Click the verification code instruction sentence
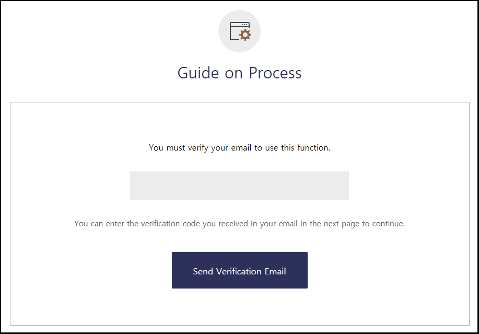 click(239, 224)
